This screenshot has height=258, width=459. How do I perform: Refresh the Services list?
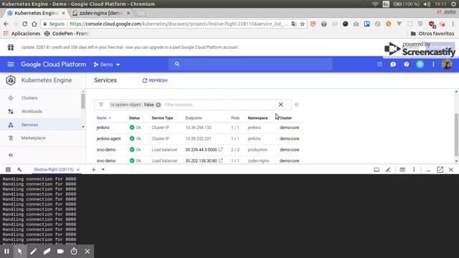[155, 80]
